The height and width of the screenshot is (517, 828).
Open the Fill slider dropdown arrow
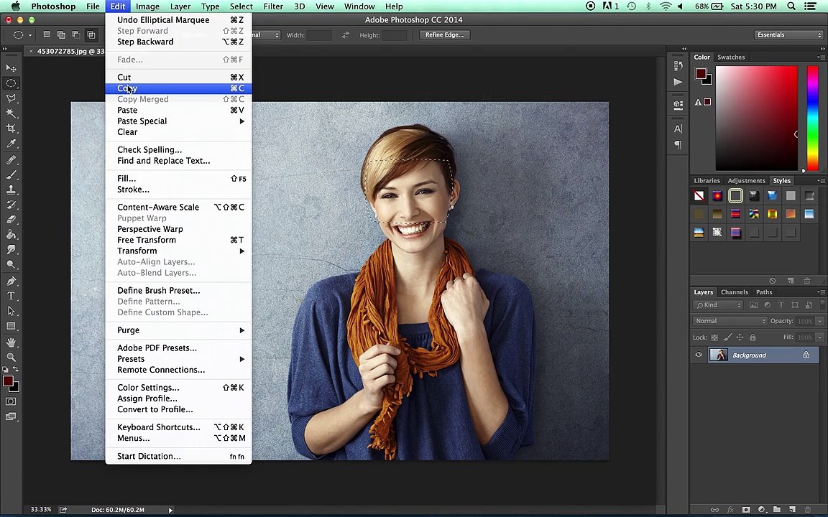(819, 337)
